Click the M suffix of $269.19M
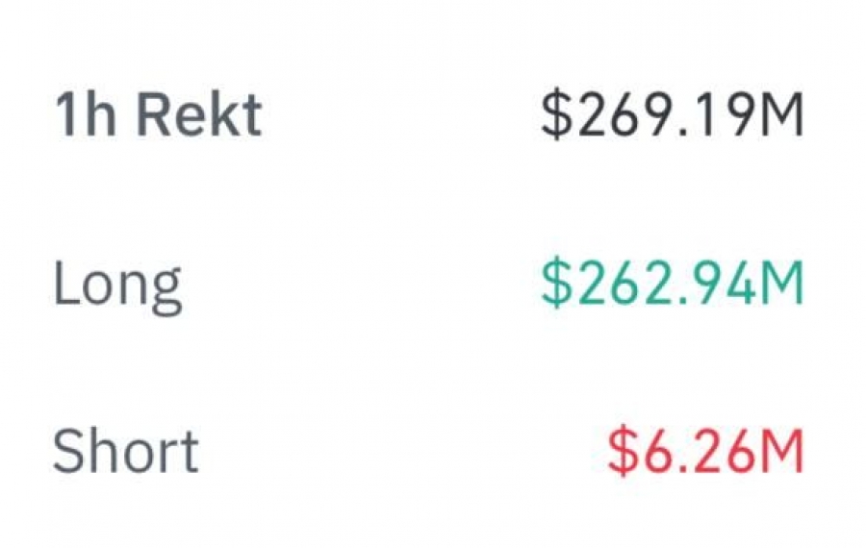The height and width of the screenshot is (548, 866). pyautogui.click(x=782, y=114)
